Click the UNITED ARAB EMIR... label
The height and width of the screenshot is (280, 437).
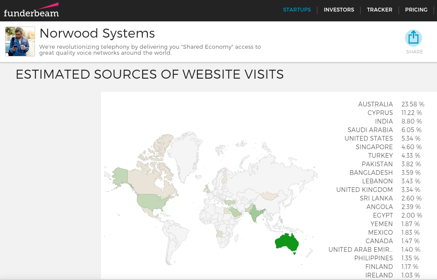(361, 250)
